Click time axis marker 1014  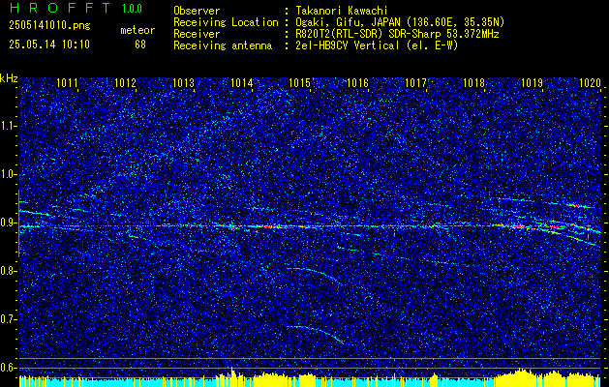coord(242,82)
